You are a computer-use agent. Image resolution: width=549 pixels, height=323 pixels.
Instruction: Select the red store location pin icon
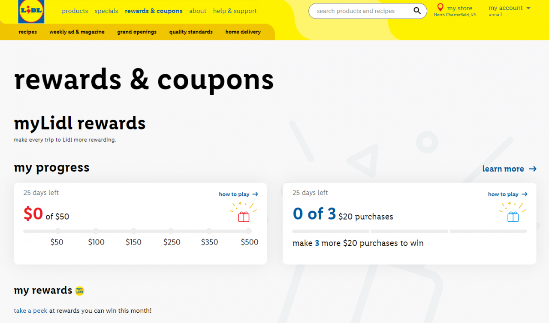point(440,7)
